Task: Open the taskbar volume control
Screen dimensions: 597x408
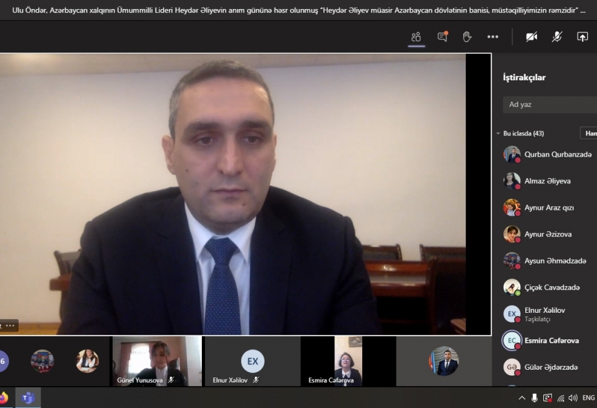Action: point(572,398)
